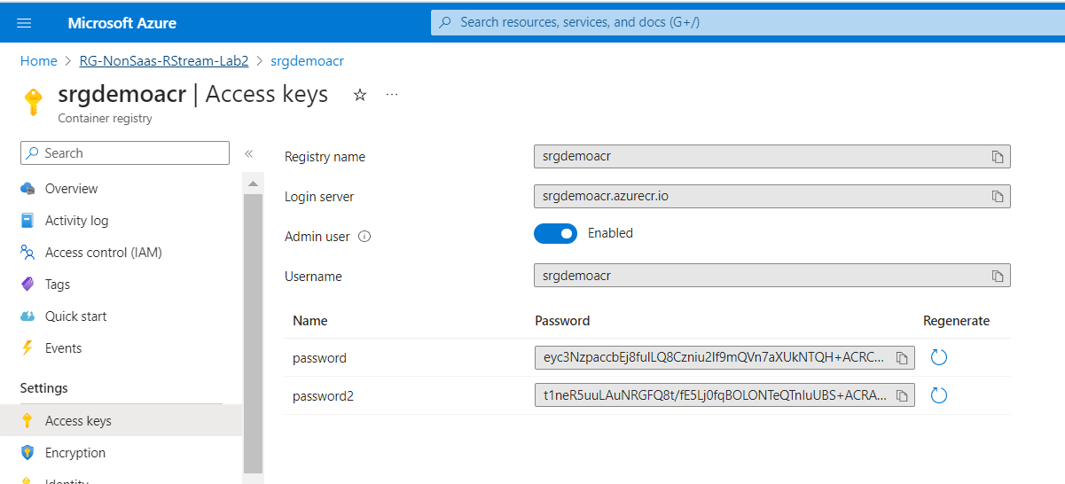Copy the Registry name value
This screenshot has height=484, width=1065.
[x=998, y=157]
